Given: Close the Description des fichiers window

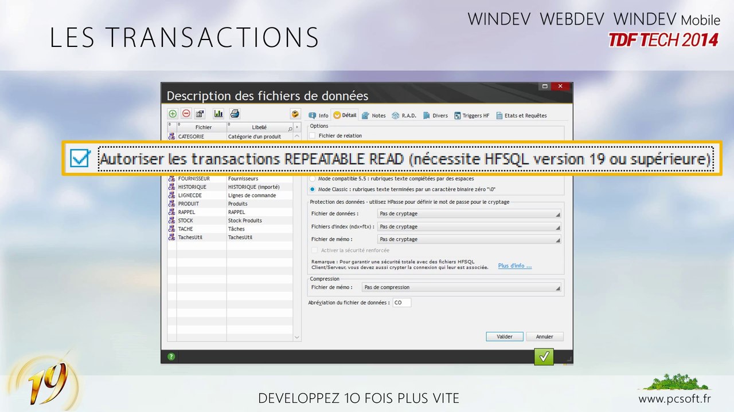Looking at the screenshot, I should pyautogui.click(x=561, y=86).
